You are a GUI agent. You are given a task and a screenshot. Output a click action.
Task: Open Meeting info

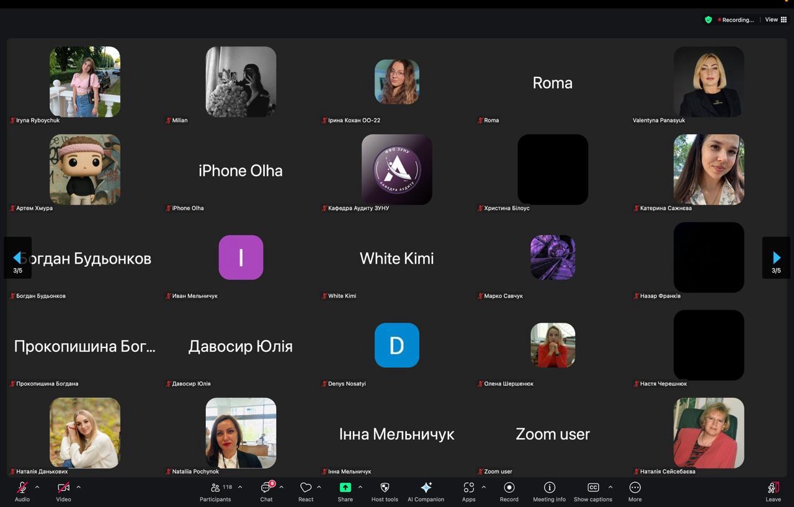[549, 488]
